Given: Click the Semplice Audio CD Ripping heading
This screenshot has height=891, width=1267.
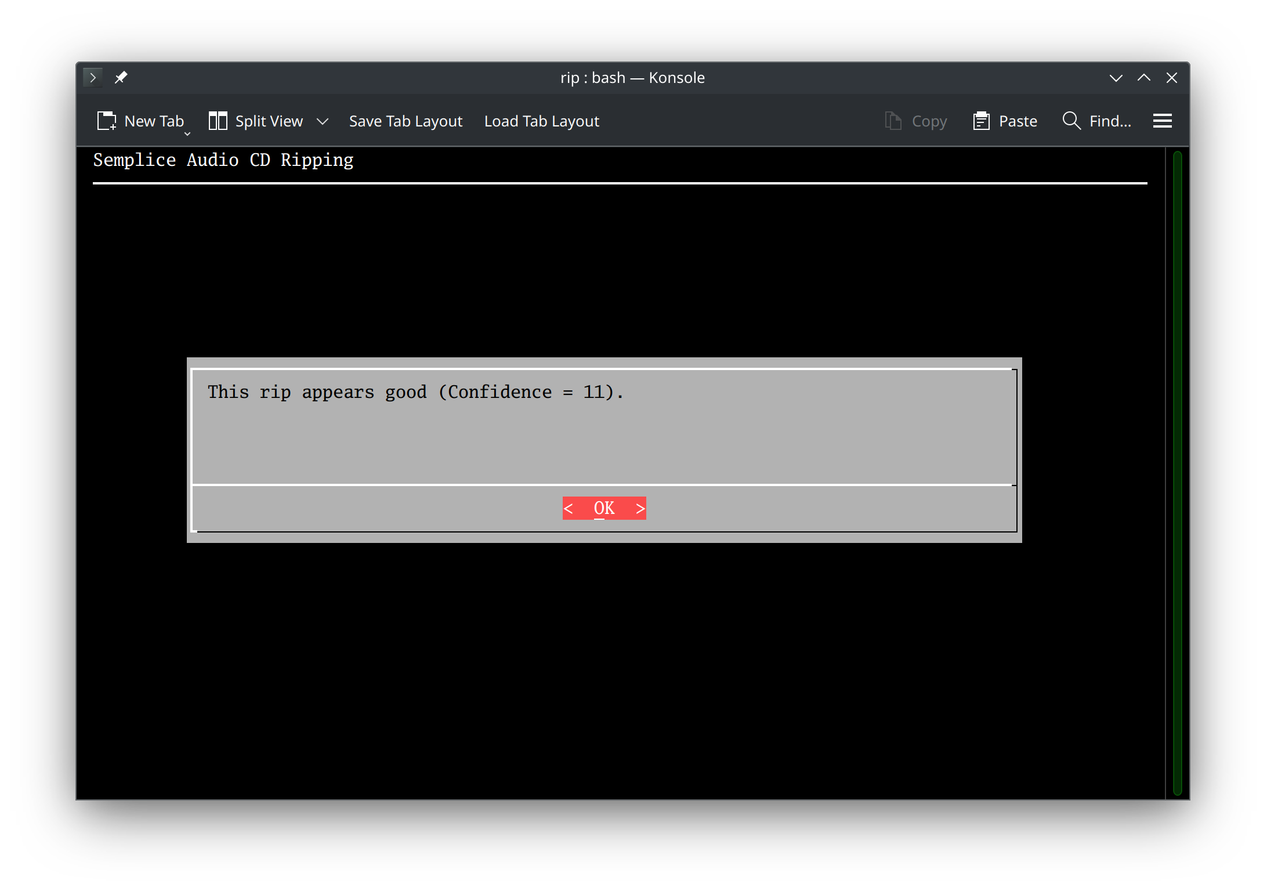Looking at the screenshot, I should 223,160.
